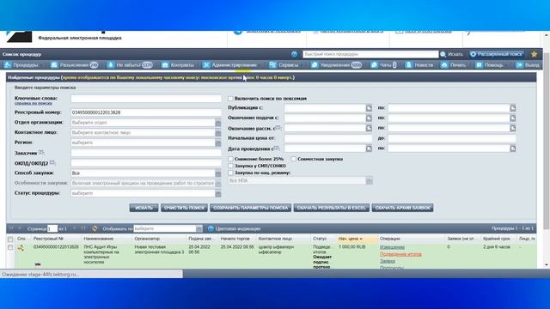Click the yellow favorites star icon
Viewport: 550px width, 309px height.
(x=534, y=55)
